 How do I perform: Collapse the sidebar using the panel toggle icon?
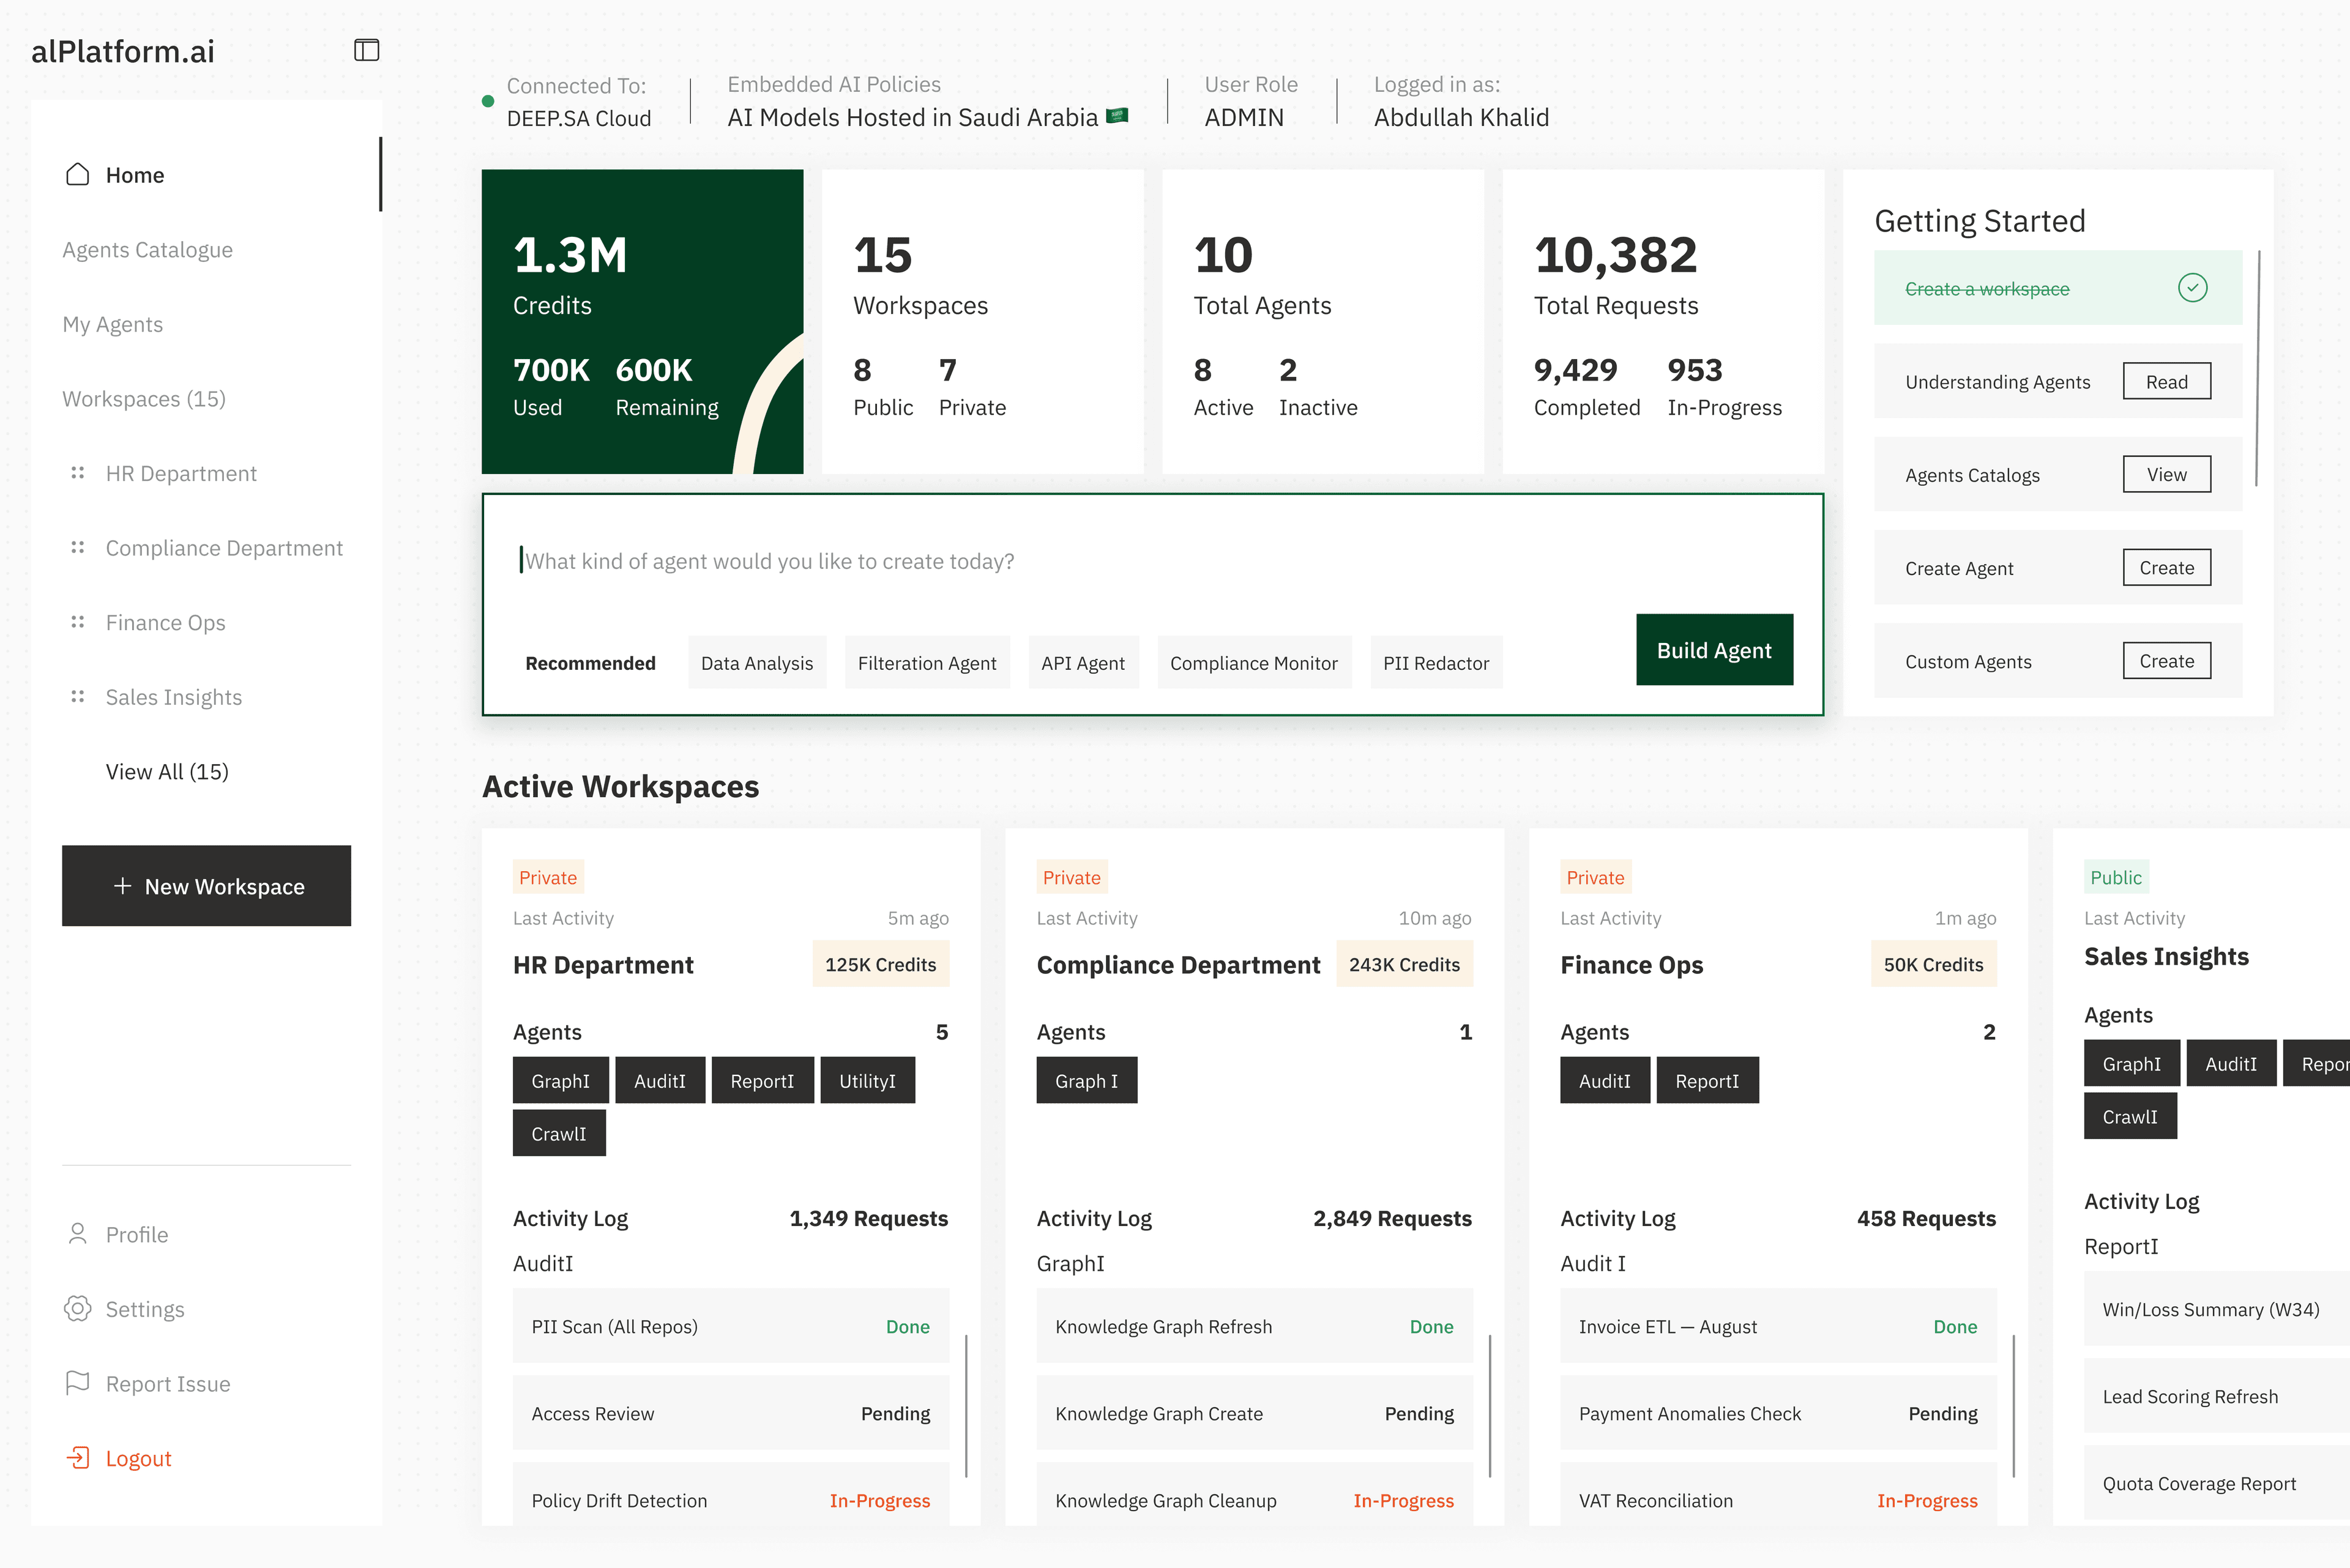pyautogui.click(x=367, y=50)
